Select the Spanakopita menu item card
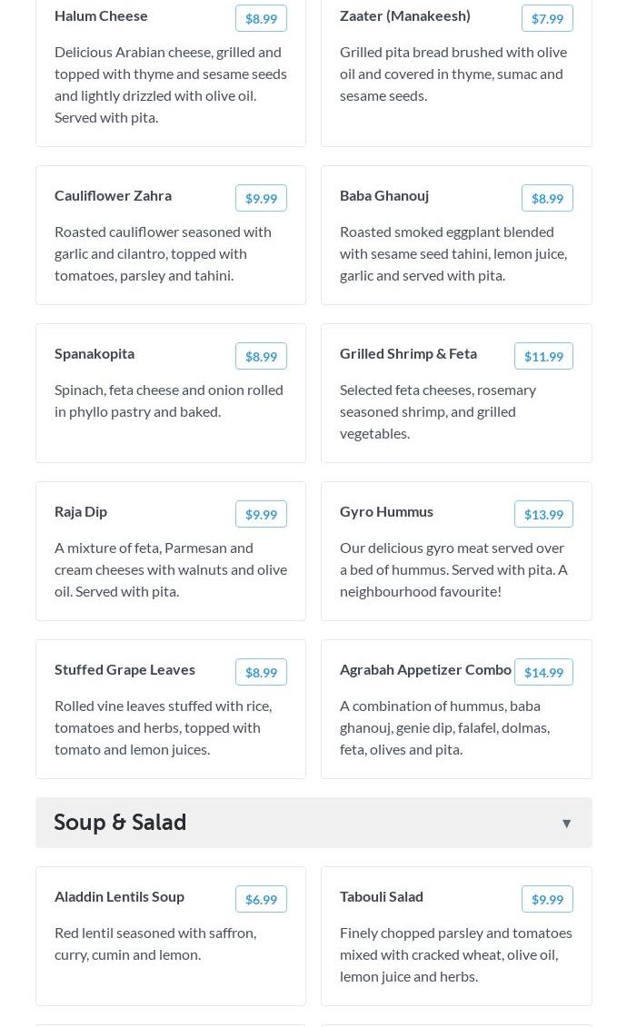 (171, 409)
